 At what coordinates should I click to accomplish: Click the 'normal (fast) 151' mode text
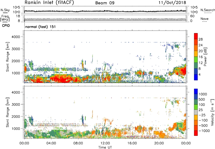coord(41,27)
